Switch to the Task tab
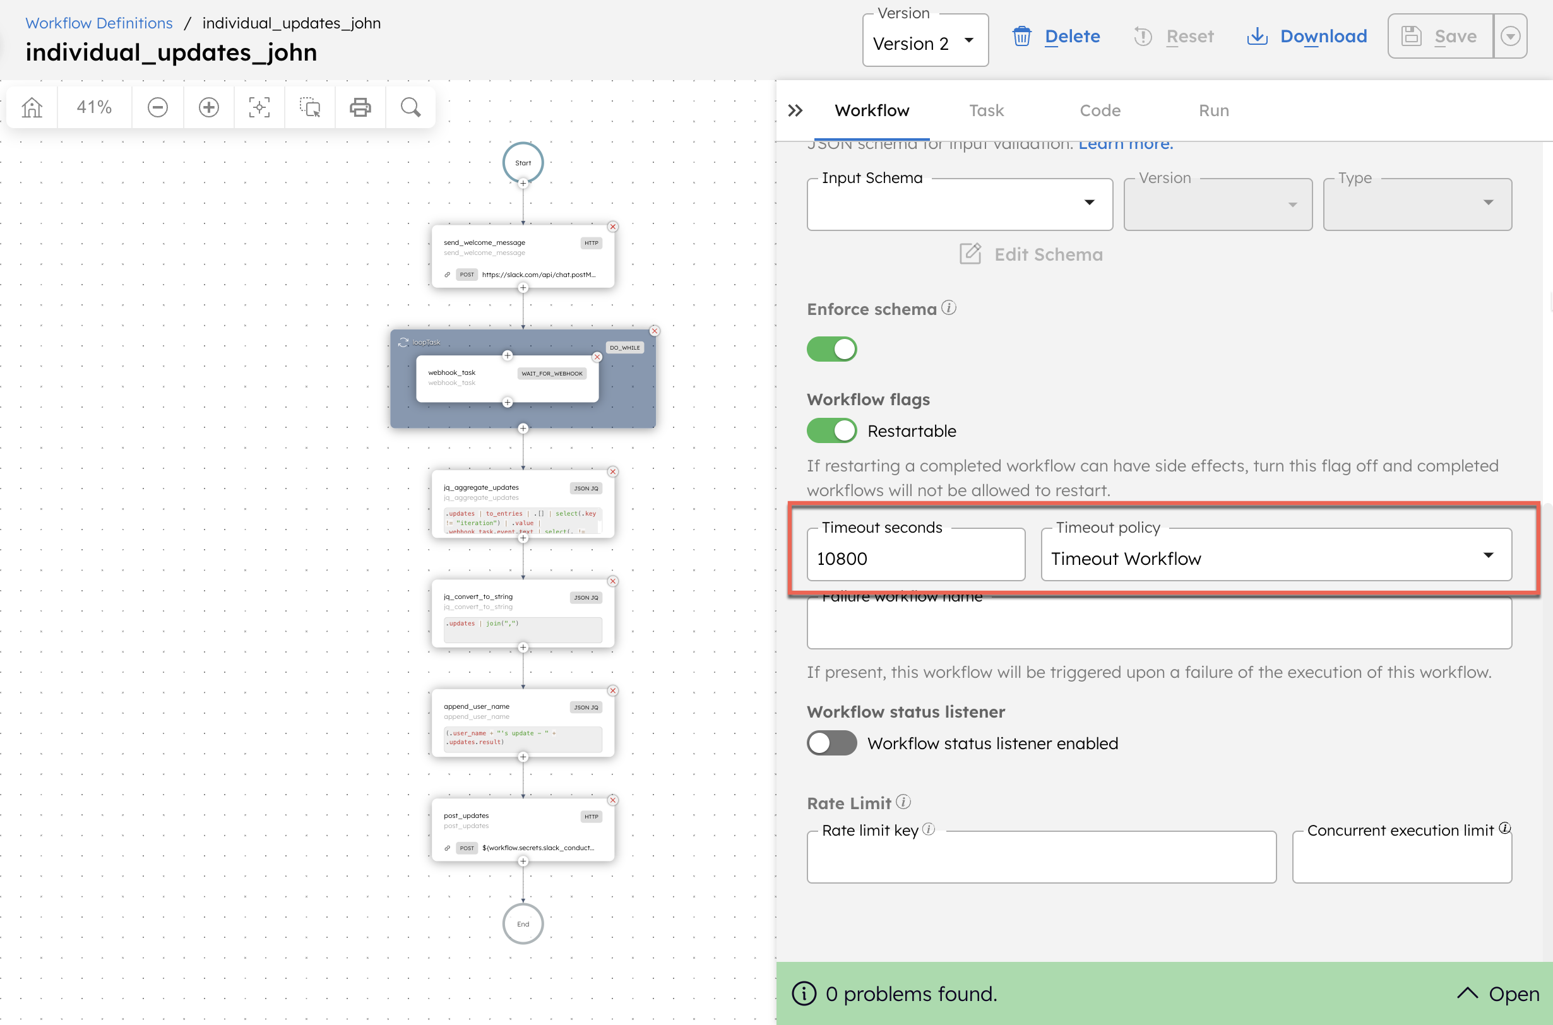This screenshot has width=1553, height=1025. 986,110
